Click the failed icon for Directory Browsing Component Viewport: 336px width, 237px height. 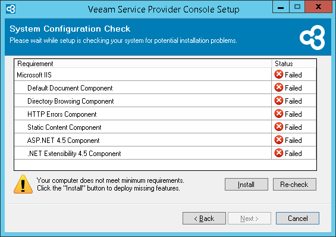tap(279, 101)
